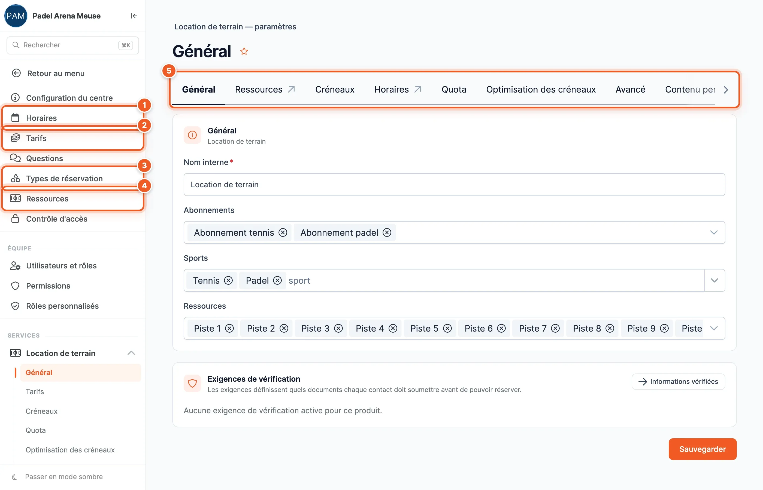Click the PAM logo avatar

(16, 16)
